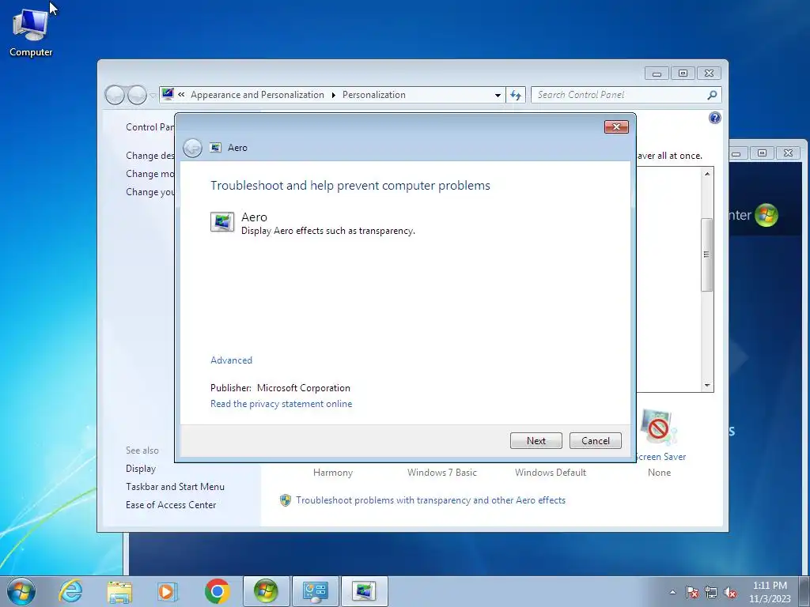Click the search magnifier icon
The image size is (810, 607).
[712, 95]
